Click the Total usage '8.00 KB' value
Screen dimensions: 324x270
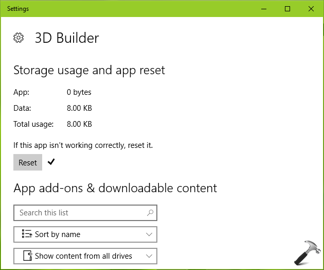[x=79, y=124]
